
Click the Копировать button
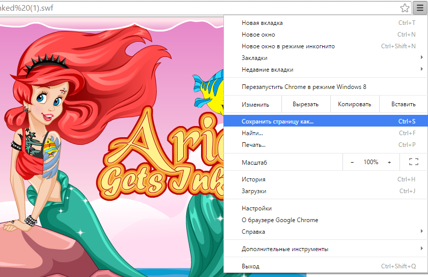355,104
